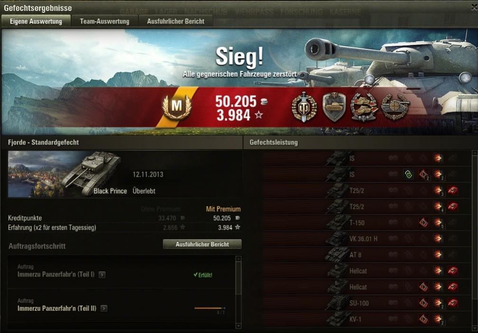Click the damage icon on KV-1 row
478x333 pixels.
click(438, 319)
